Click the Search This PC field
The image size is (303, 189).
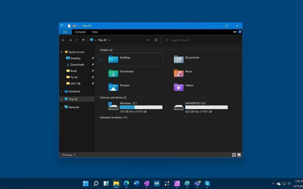click(201, 40)
